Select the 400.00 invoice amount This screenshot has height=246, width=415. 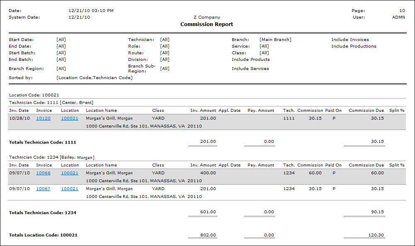[208, 173]
